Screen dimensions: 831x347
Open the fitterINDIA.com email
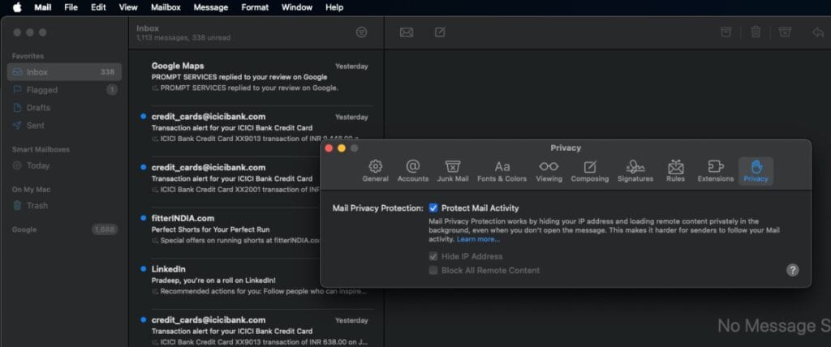[x=256, y=229]
